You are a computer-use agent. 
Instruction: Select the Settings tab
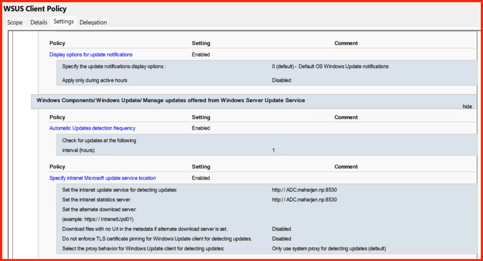pos(63,21)
